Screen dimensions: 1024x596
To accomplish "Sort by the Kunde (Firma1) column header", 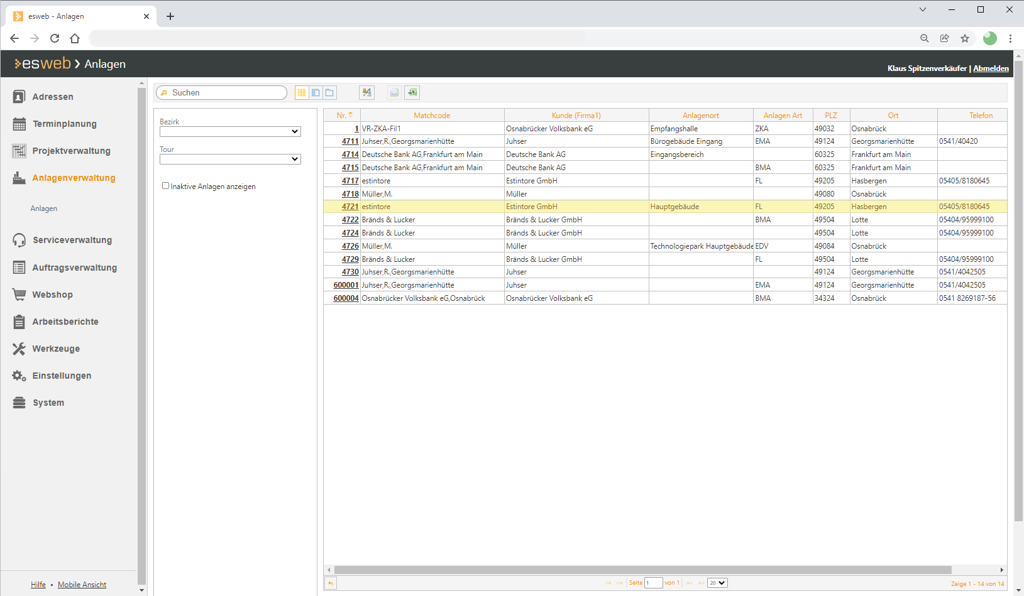I will pyautogui.click(x=576, y=116).
